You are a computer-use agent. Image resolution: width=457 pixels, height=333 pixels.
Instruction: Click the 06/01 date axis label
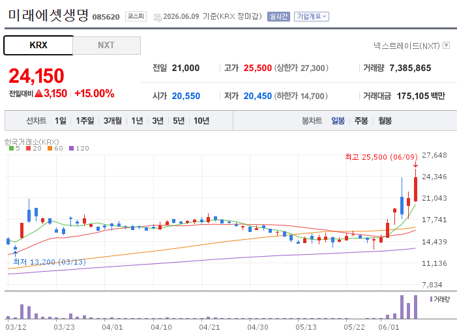pyautogui.click(x=389, y=327)
